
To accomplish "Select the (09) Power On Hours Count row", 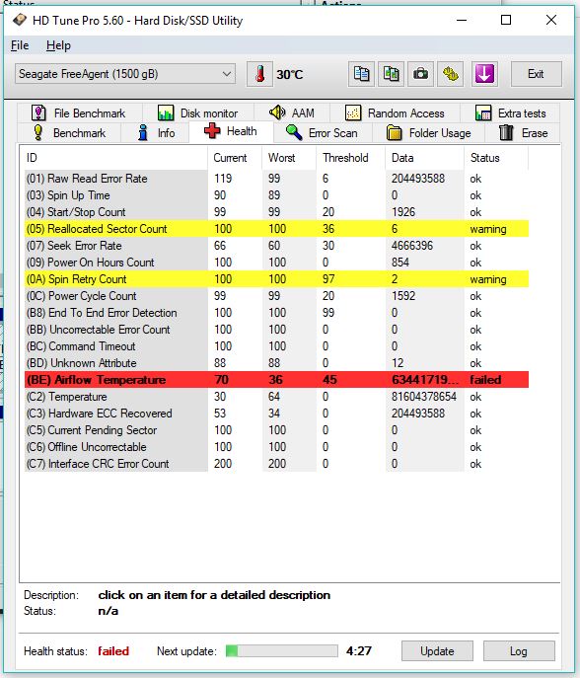I will point(276,263).
